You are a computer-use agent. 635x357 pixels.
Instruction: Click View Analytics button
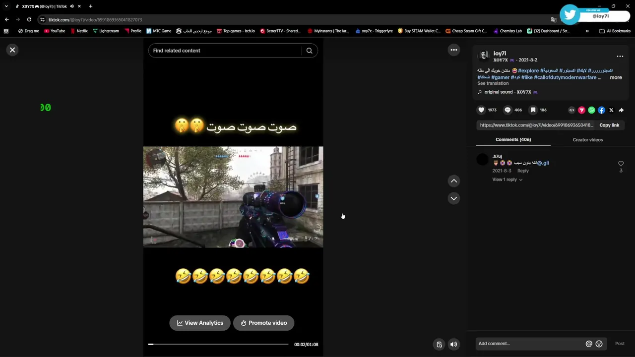[200, 323]
